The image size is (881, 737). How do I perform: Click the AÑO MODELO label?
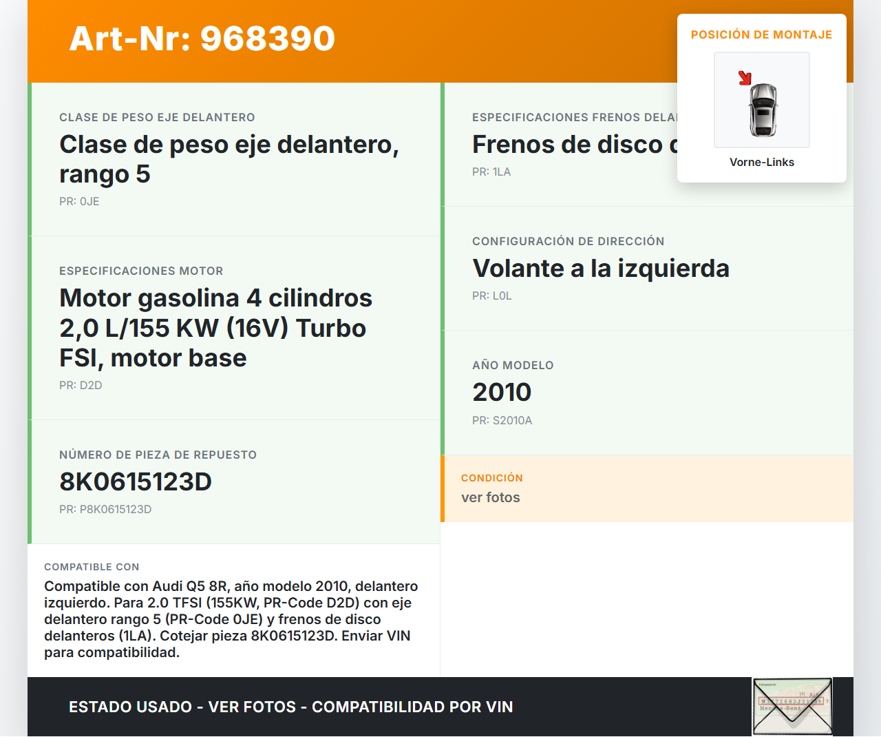[x=513, y=365]
